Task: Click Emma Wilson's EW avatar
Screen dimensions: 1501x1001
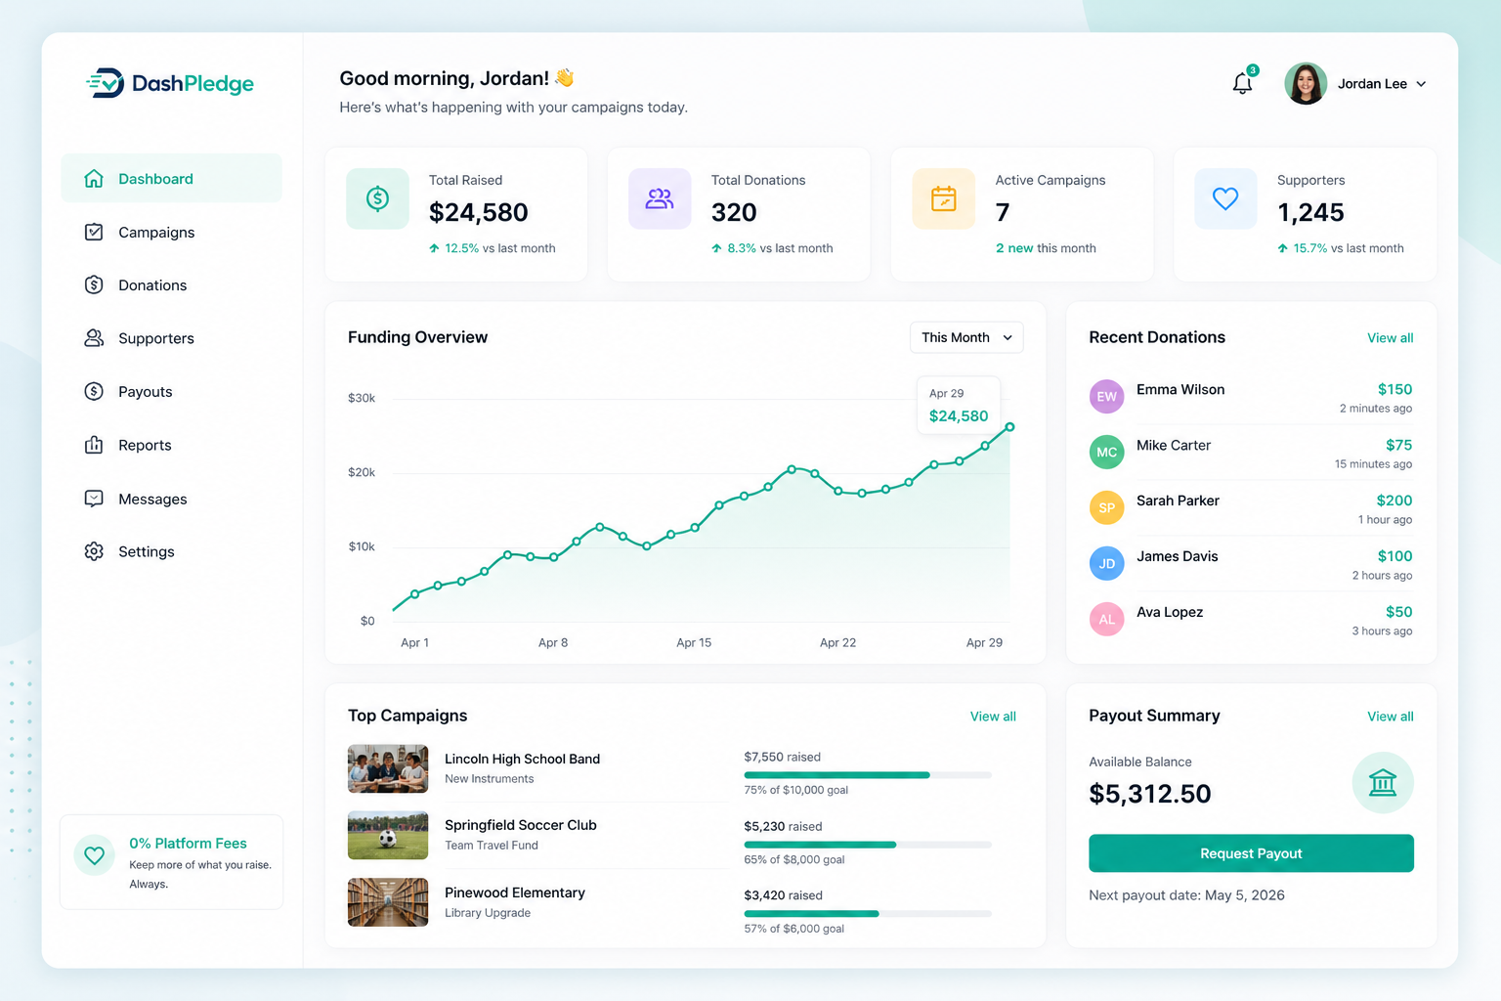Action: 1106,396
